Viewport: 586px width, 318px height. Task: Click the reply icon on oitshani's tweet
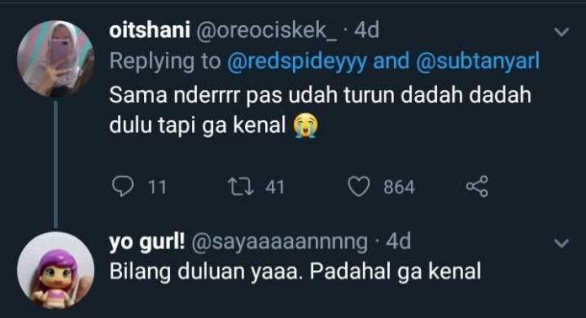pyautogui.click(x=123, y=186)
